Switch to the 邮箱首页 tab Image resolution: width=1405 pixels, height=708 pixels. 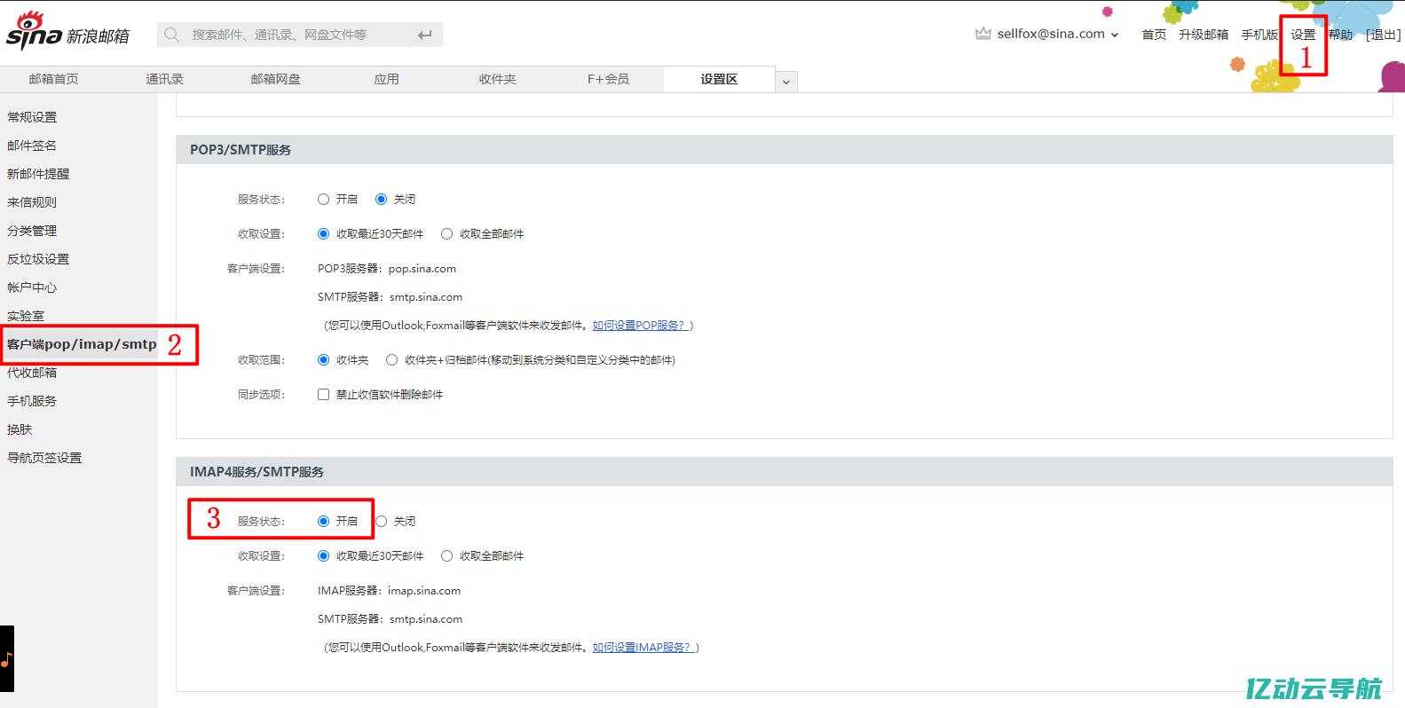click(53, 79)
